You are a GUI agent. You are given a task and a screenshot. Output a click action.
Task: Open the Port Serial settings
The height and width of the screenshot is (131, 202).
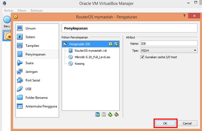[x=37, y=80]
